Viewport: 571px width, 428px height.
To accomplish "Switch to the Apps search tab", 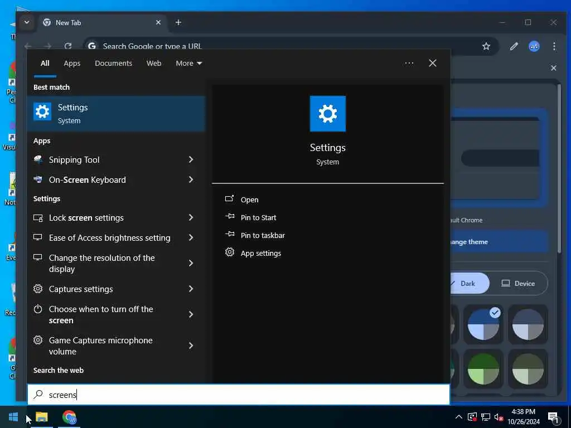I will (x=72, y=64).
